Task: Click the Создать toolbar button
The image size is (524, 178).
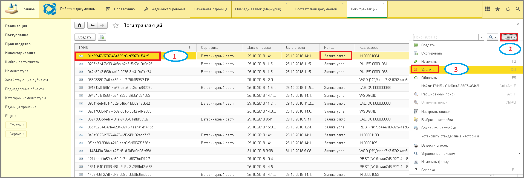Action: coord(85,37)
